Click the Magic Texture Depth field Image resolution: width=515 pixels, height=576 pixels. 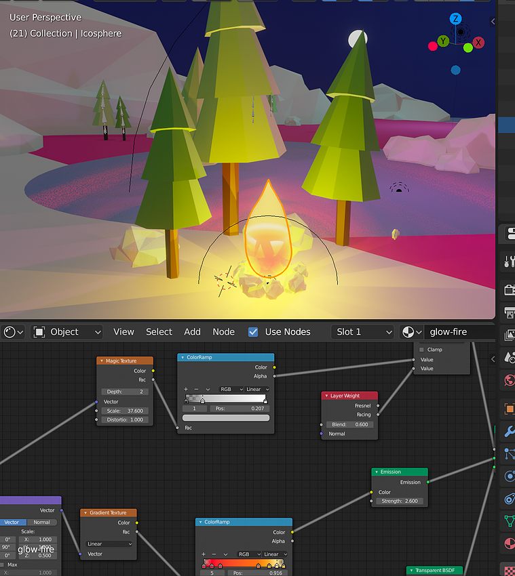click(x=125, y=392)
